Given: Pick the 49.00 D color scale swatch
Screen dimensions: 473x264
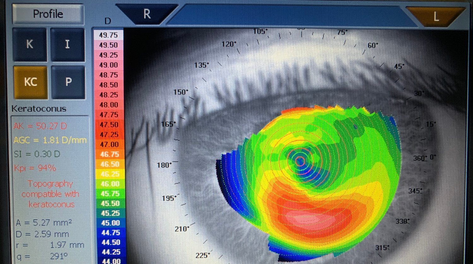Looking at the screenshot, I should click(108, 65).
